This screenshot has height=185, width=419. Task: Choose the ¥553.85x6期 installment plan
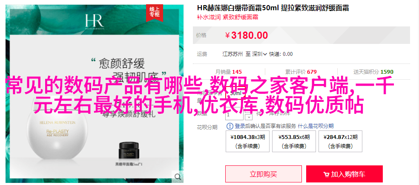[x=294, y=141]
